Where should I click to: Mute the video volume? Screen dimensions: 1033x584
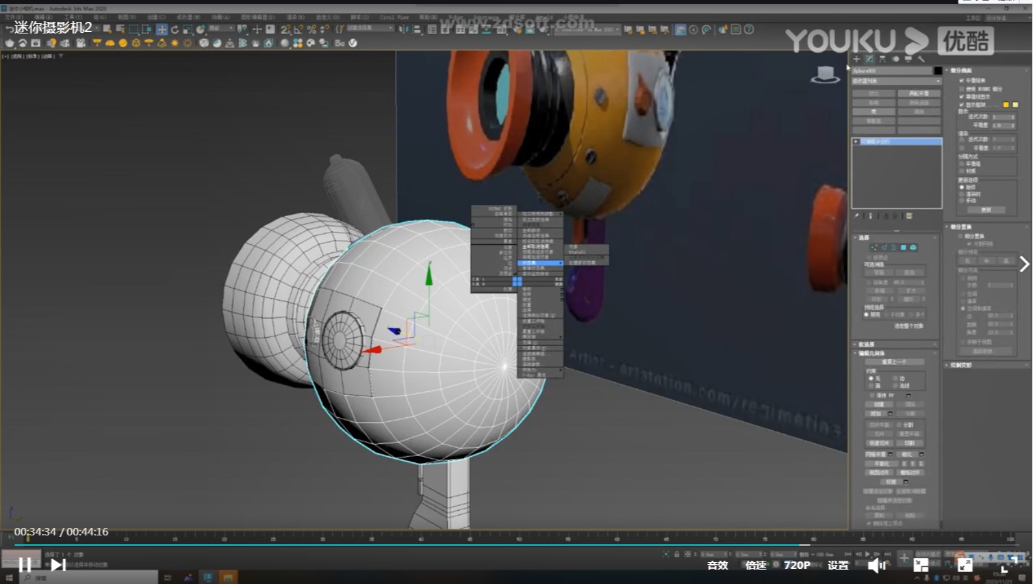click(x=877, y=565)
